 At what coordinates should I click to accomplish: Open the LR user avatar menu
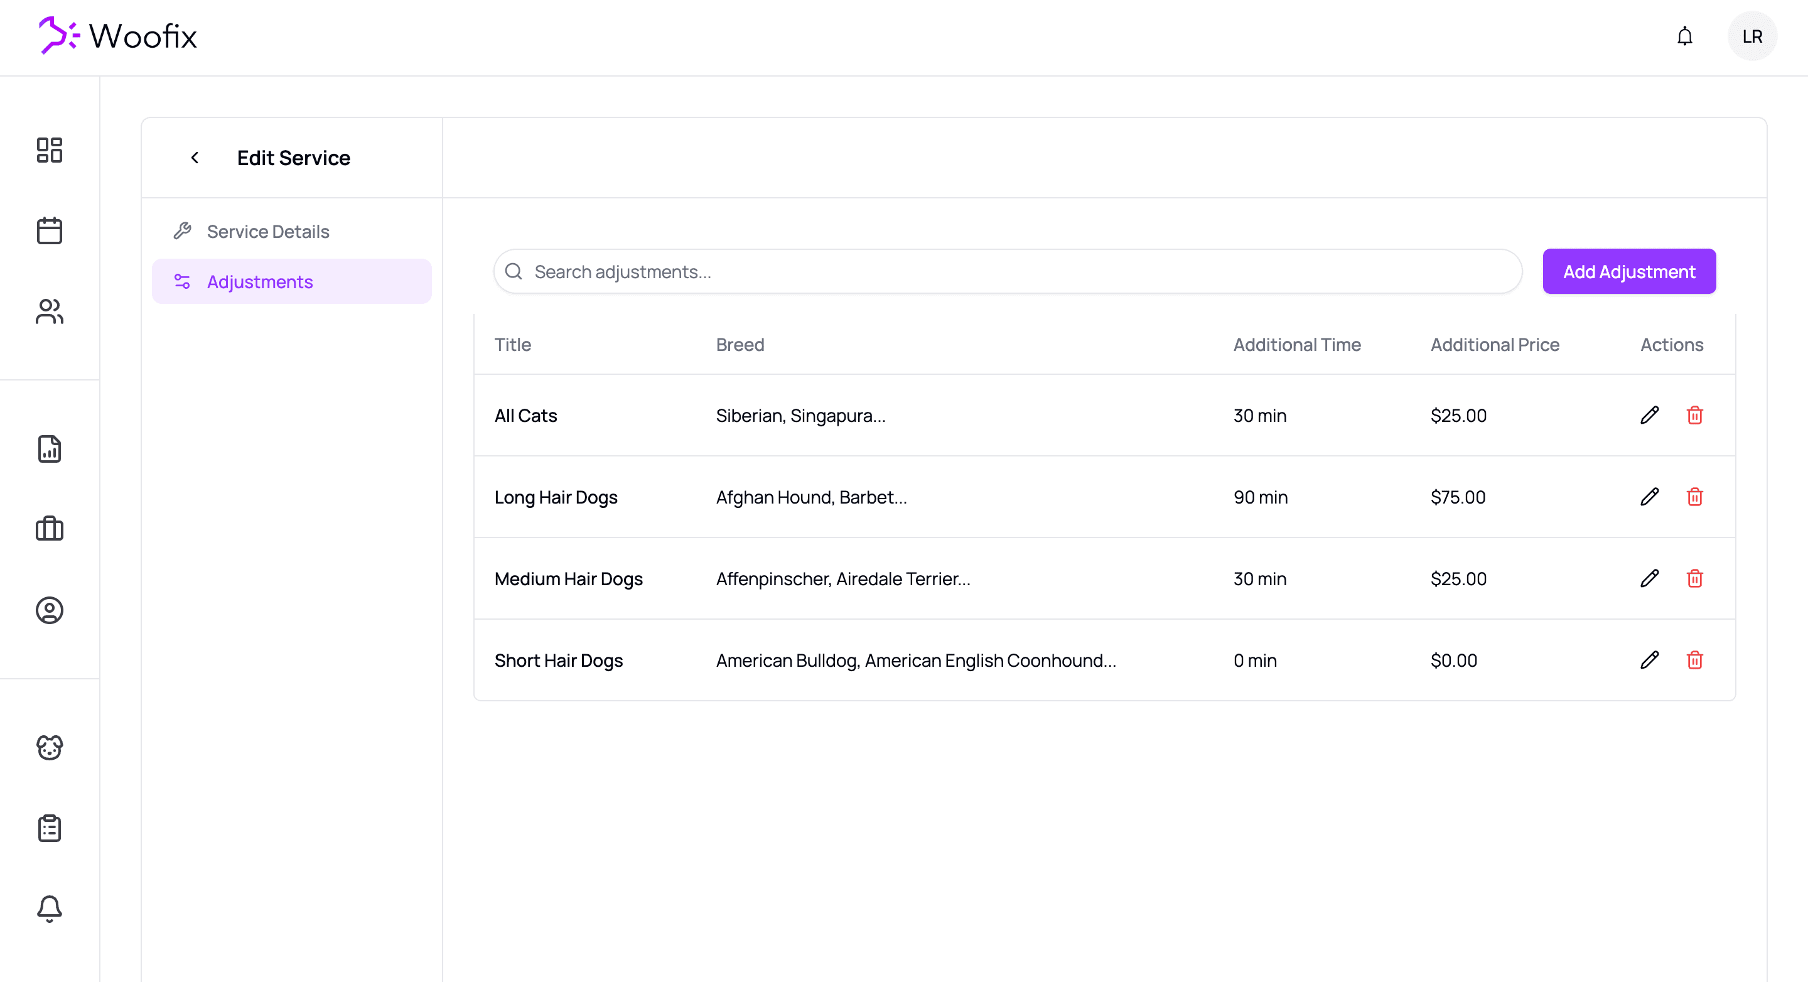(x=1752, y=36)
